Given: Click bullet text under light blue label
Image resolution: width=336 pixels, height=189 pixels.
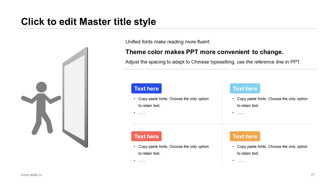Looking at the screenshot, I should coord(272,102).
